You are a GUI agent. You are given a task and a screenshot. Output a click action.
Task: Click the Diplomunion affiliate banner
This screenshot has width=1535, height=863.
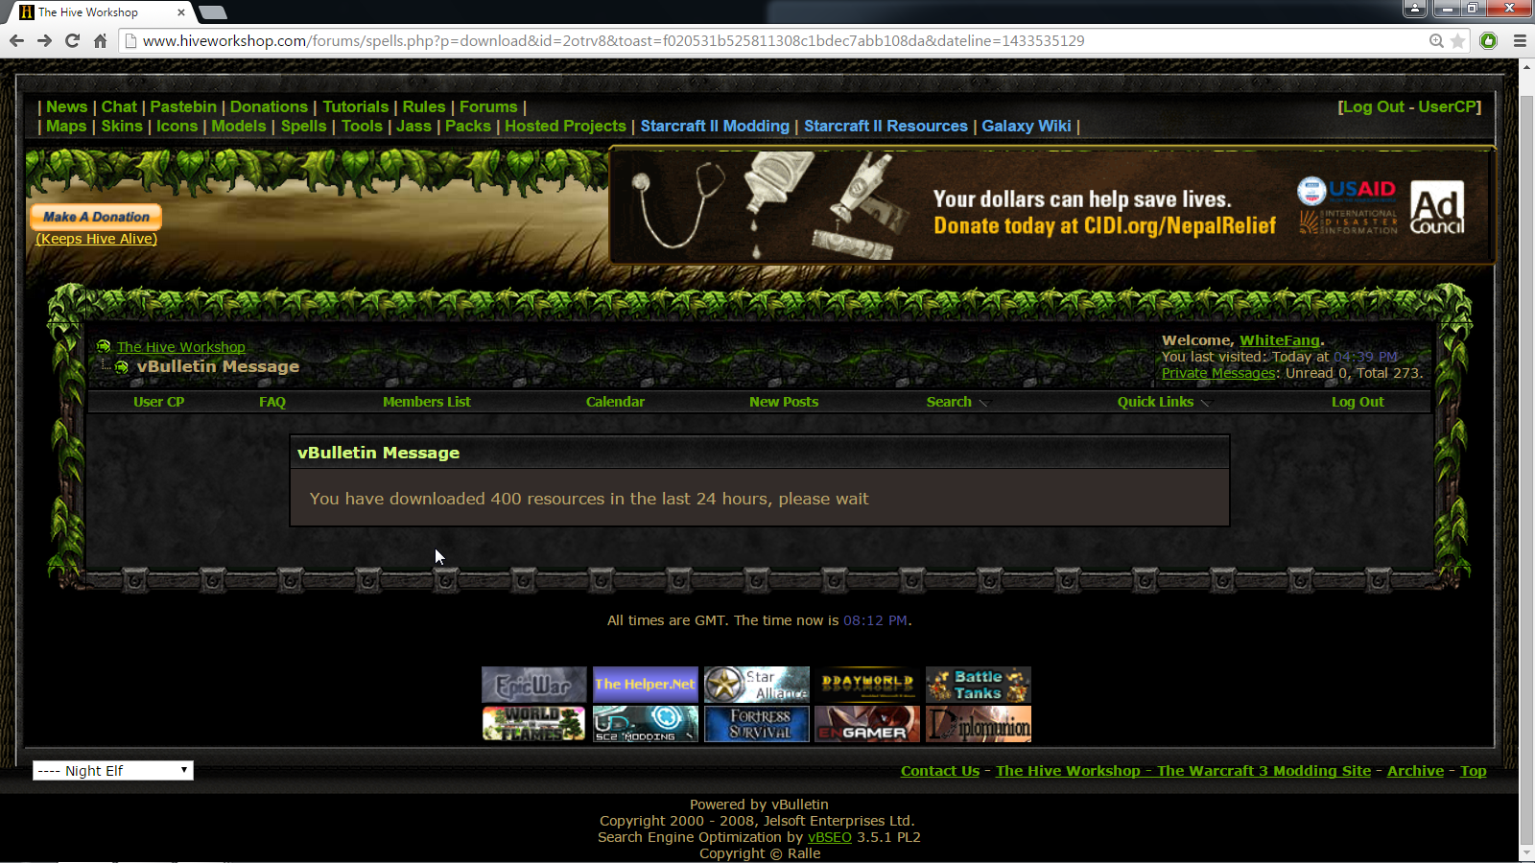click(x=978, y=724)
